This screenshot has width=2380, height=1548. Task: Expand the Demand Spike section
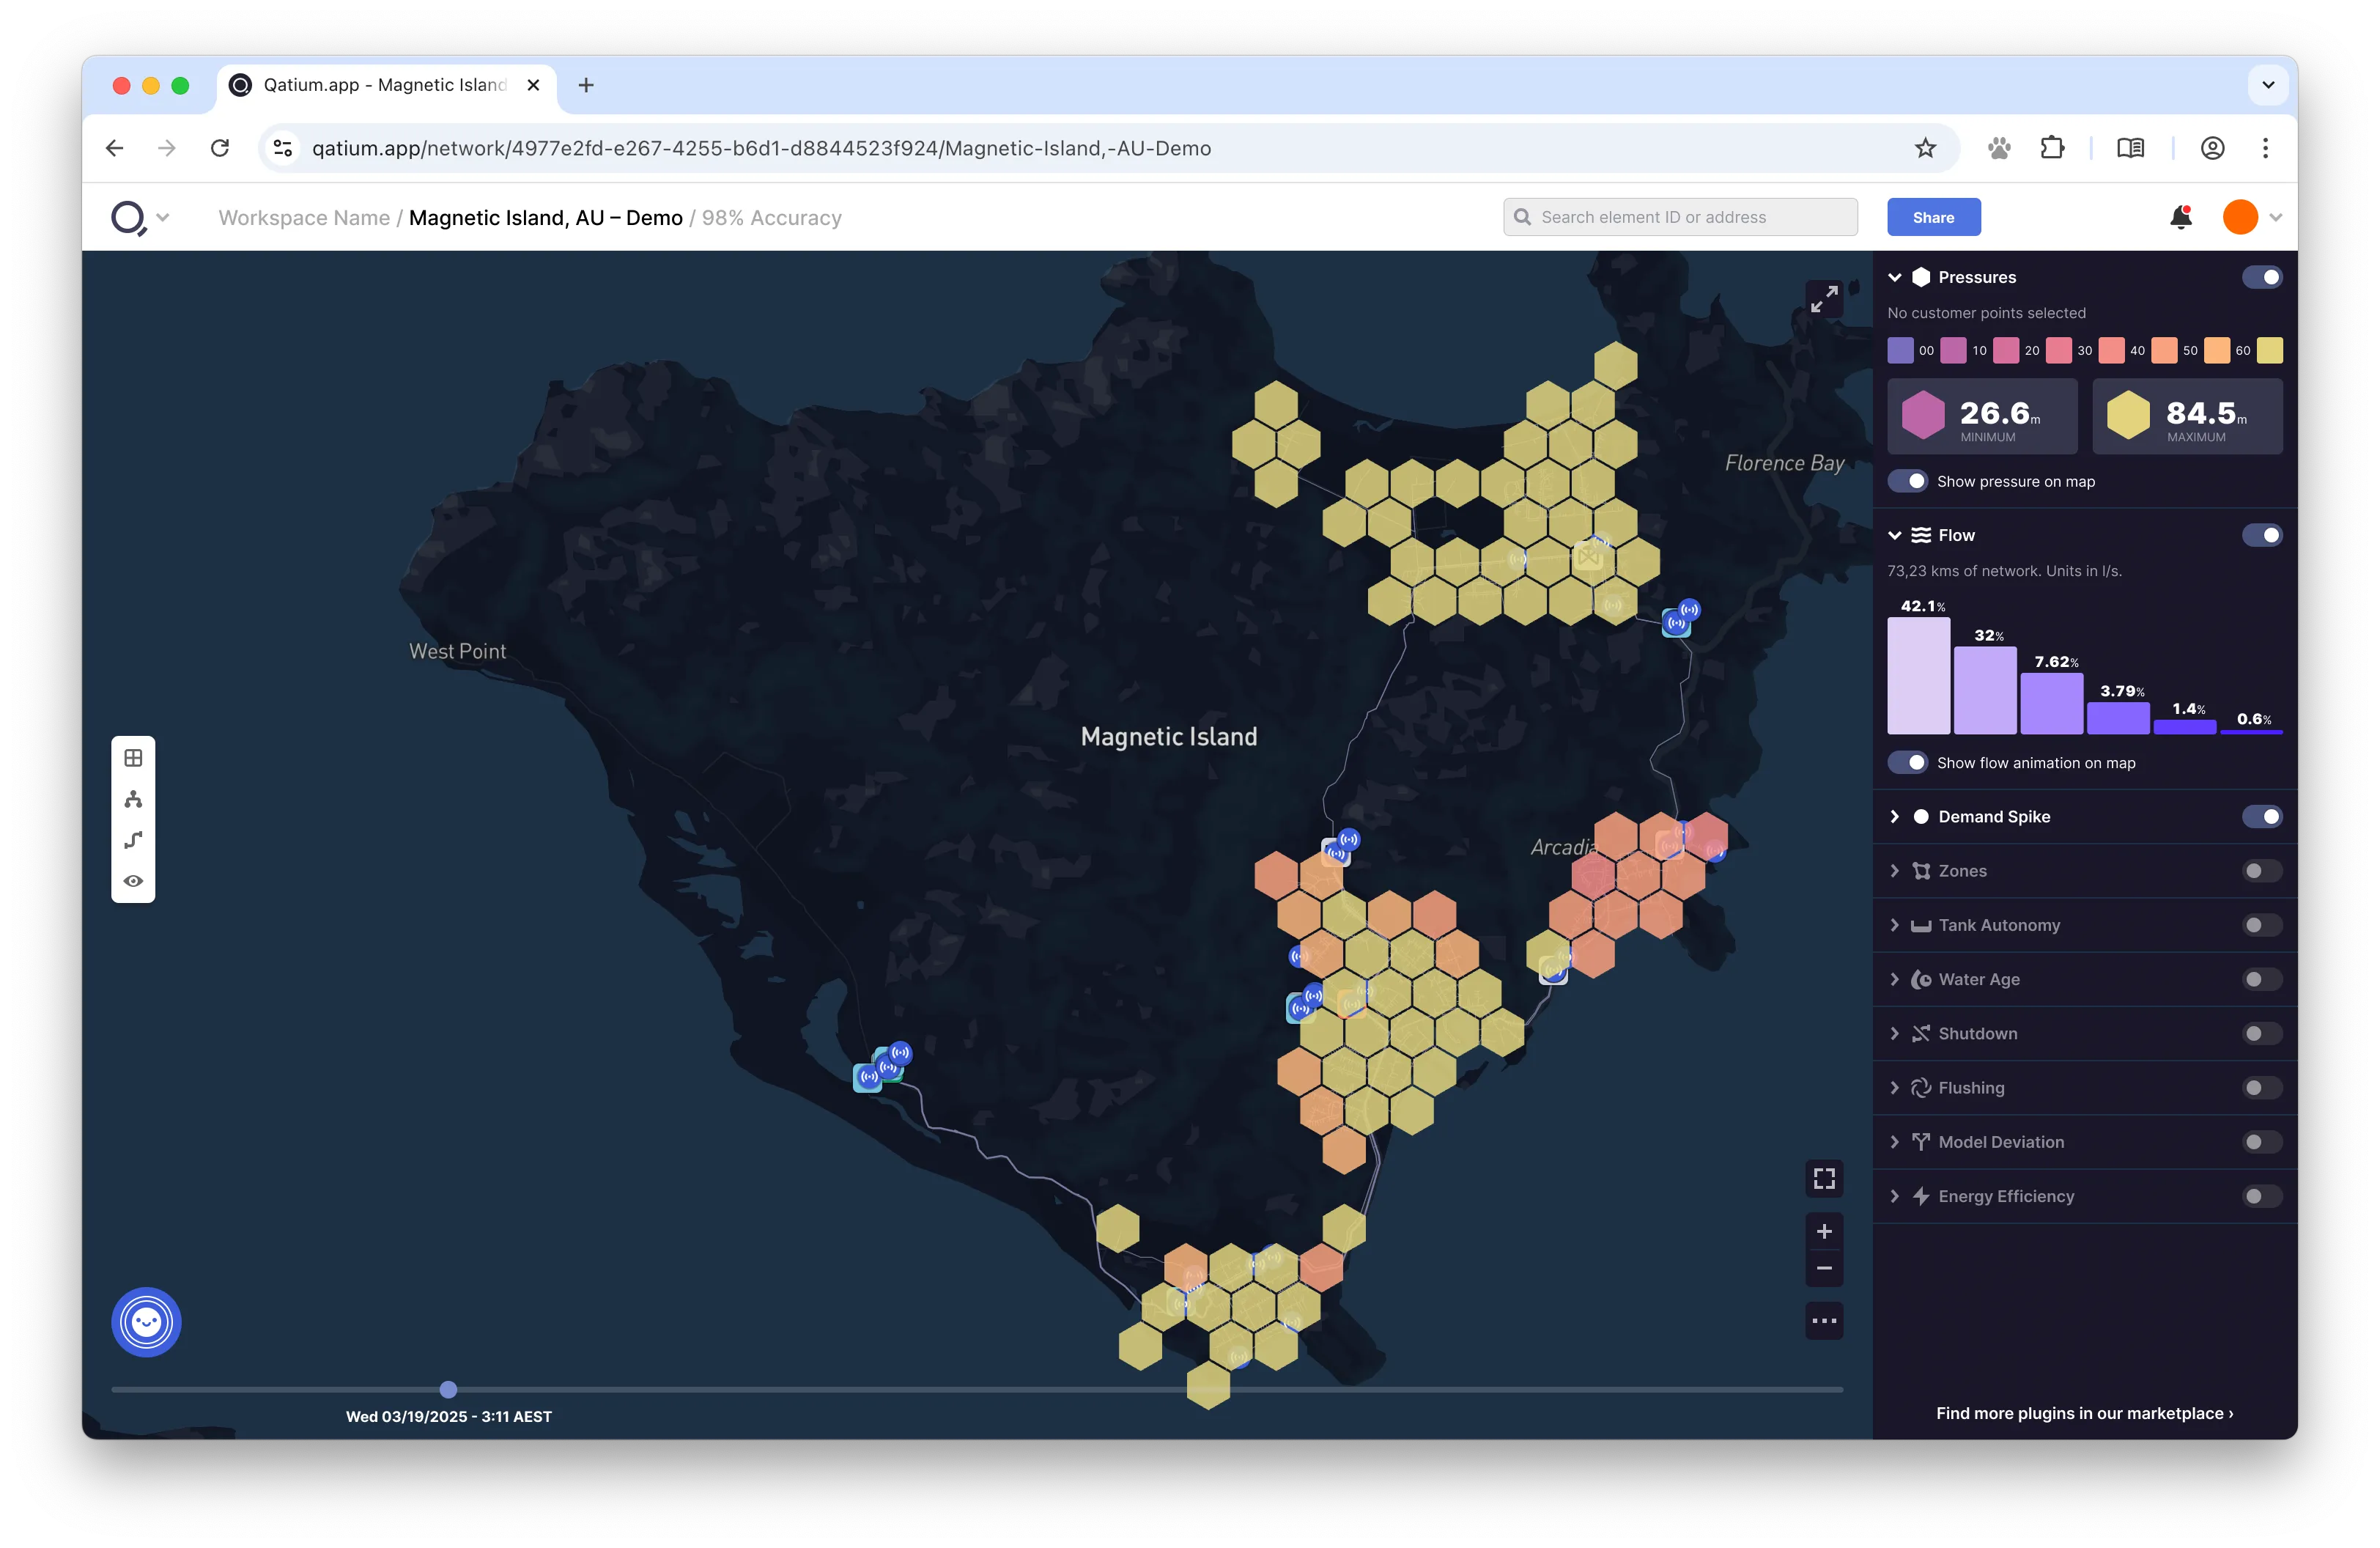pyautogui.click(x=1894, y=817)
